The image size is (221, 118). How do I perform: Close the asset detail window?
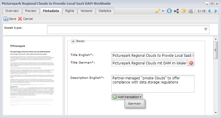pos(217,4)
